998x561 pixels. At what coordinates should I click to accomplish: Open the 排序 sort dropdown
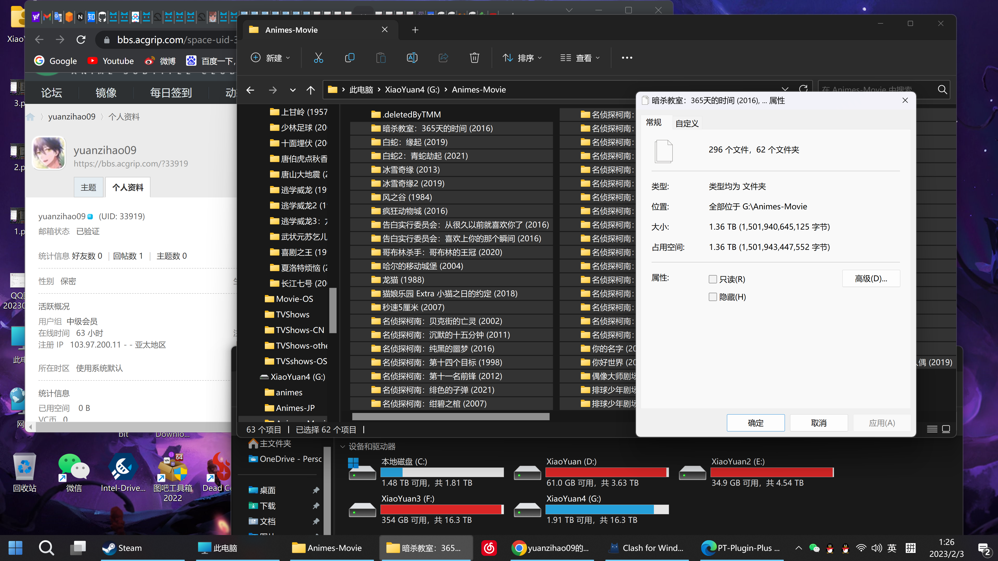coord(522,58)
